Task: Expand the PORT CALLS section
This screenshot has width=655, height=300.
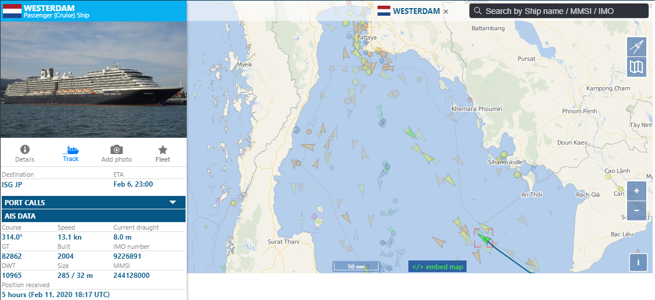Action: click(x=94, y=202)
